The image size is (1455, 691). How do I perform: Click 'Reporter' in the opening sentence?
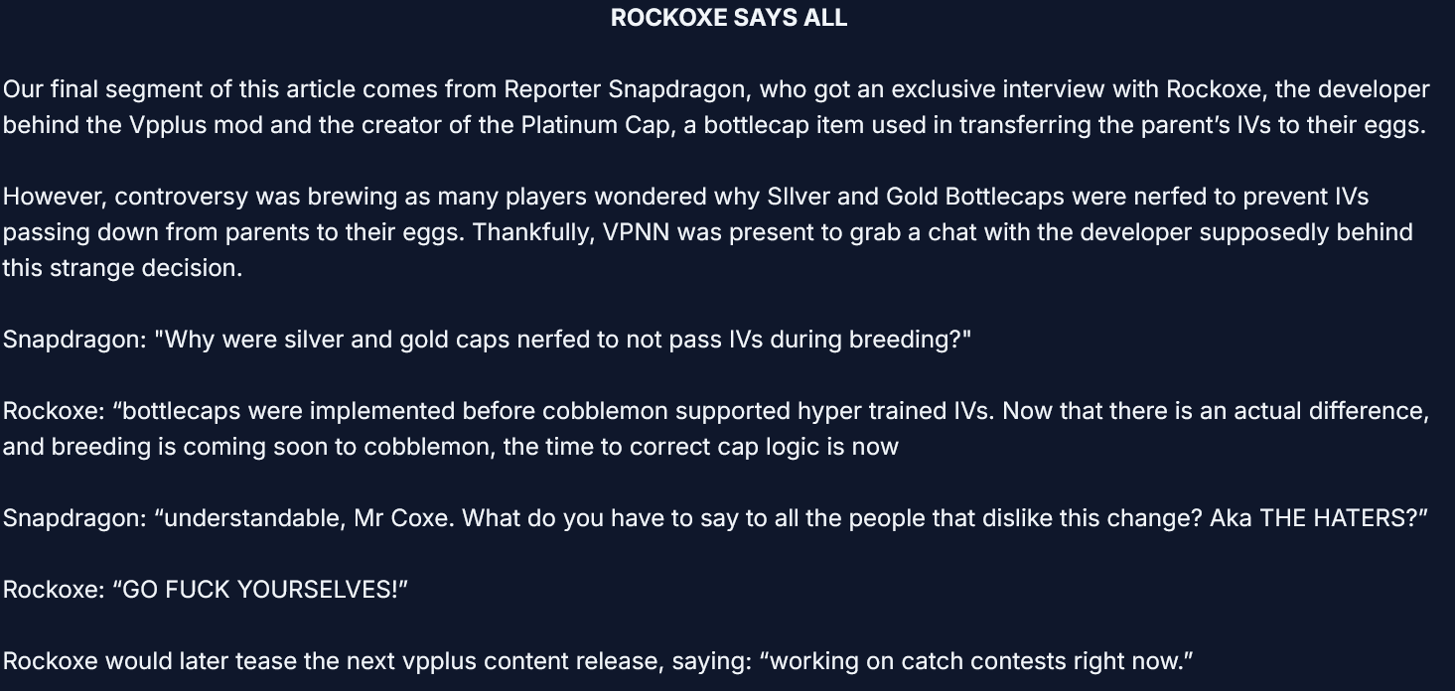pos(552,89)
